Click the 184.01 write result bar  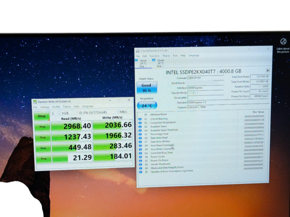[x=113, y=157]
